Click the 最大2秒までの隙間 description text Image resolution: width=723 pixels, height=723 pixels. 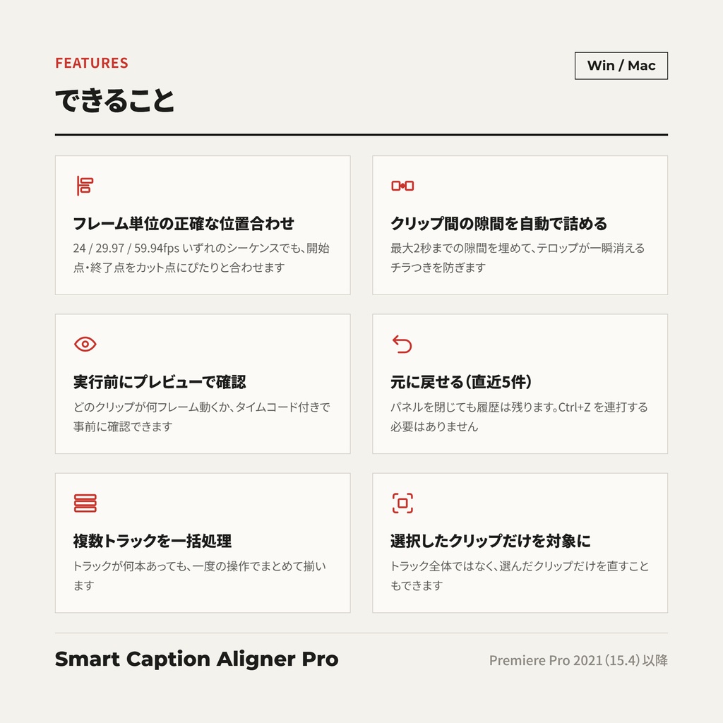pos(518,258)
